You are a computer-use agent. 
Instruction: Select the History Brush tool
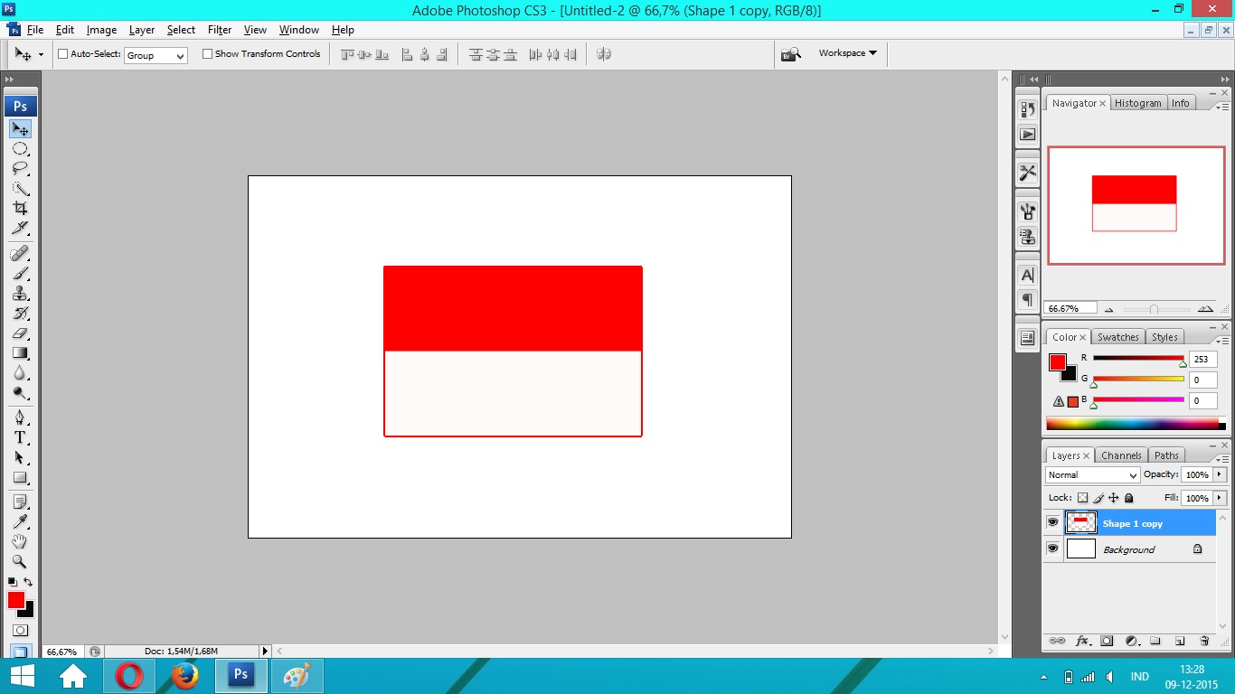tap(20, 313)
